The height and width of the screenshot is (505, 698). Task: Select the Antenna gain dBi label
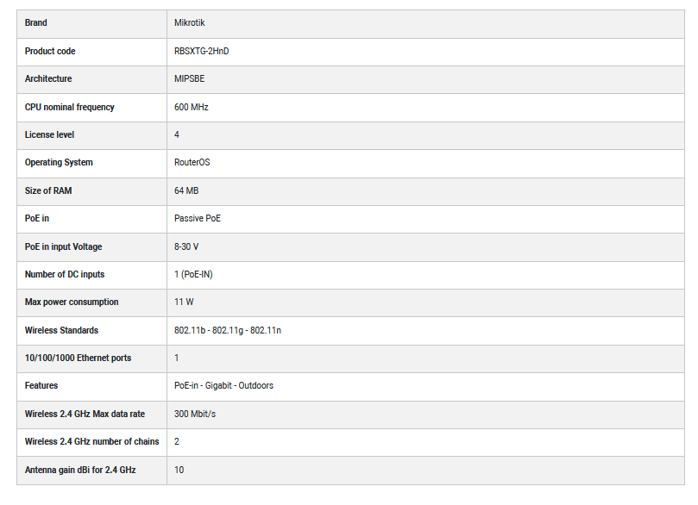tap(80, 470)
